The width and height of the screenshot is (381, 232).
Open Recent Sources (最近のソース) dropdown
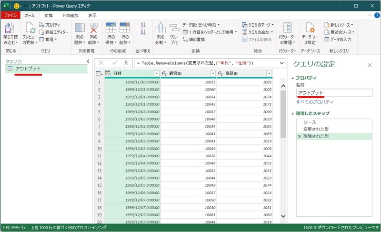pos(340,32)
